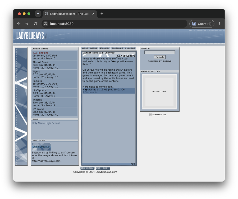This screenshot has height=199, width=238.
Task: Click the W3C XHTML badge
Action: point(88,168)
